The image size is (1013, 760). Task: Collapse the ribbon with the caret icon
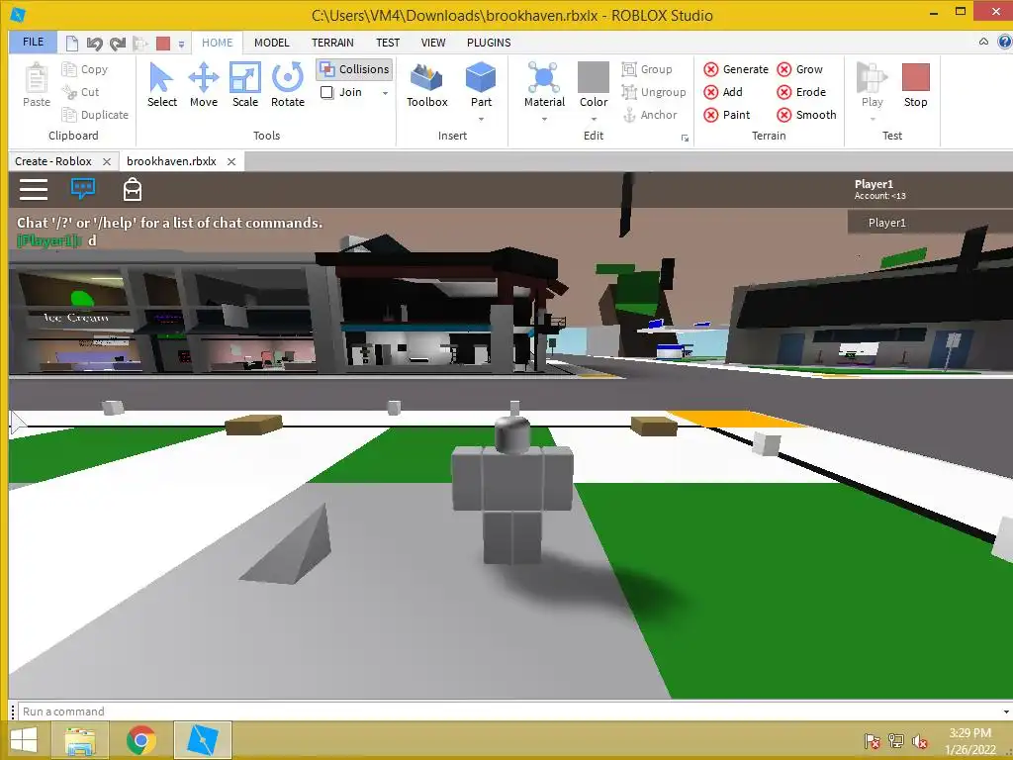983,42
